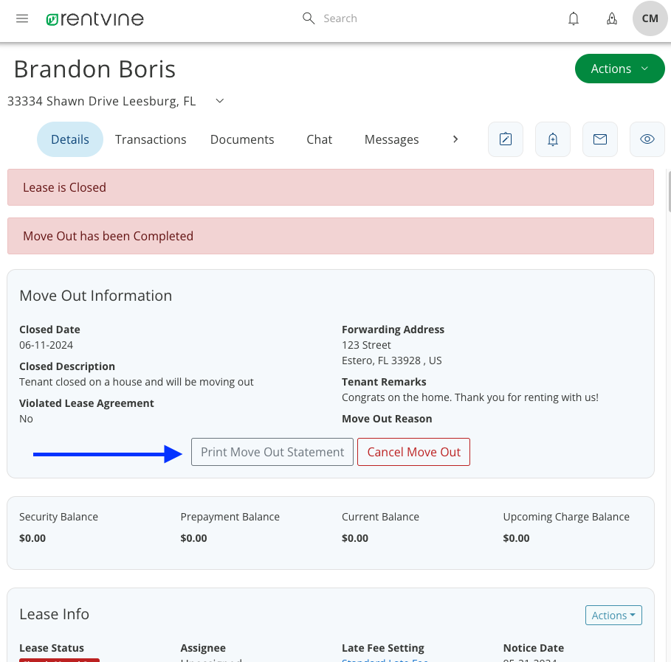Click the Rentvine logo
The height and width of the screenshot is (662, 671).
pos(94,19)
